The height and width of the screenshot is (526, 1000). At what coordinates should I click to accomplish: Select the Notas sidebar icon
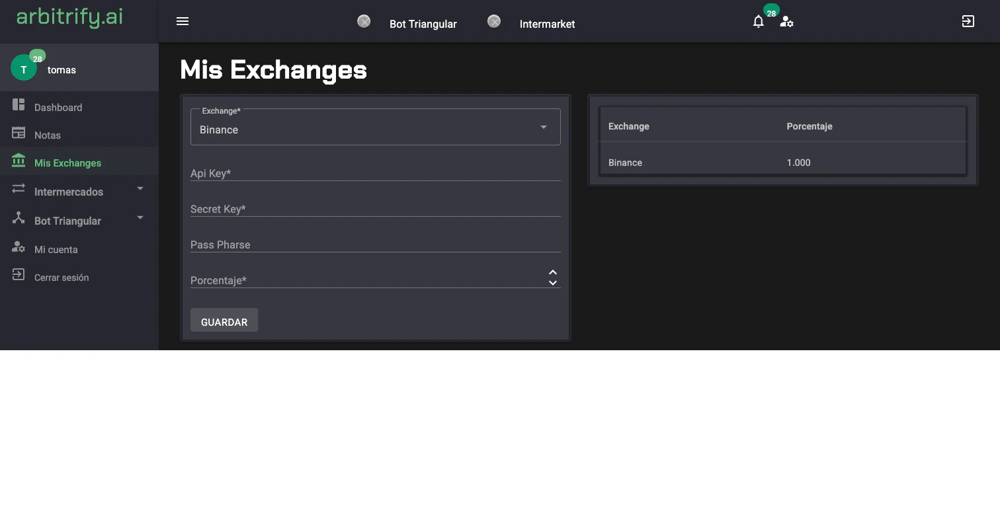(18, 134)
